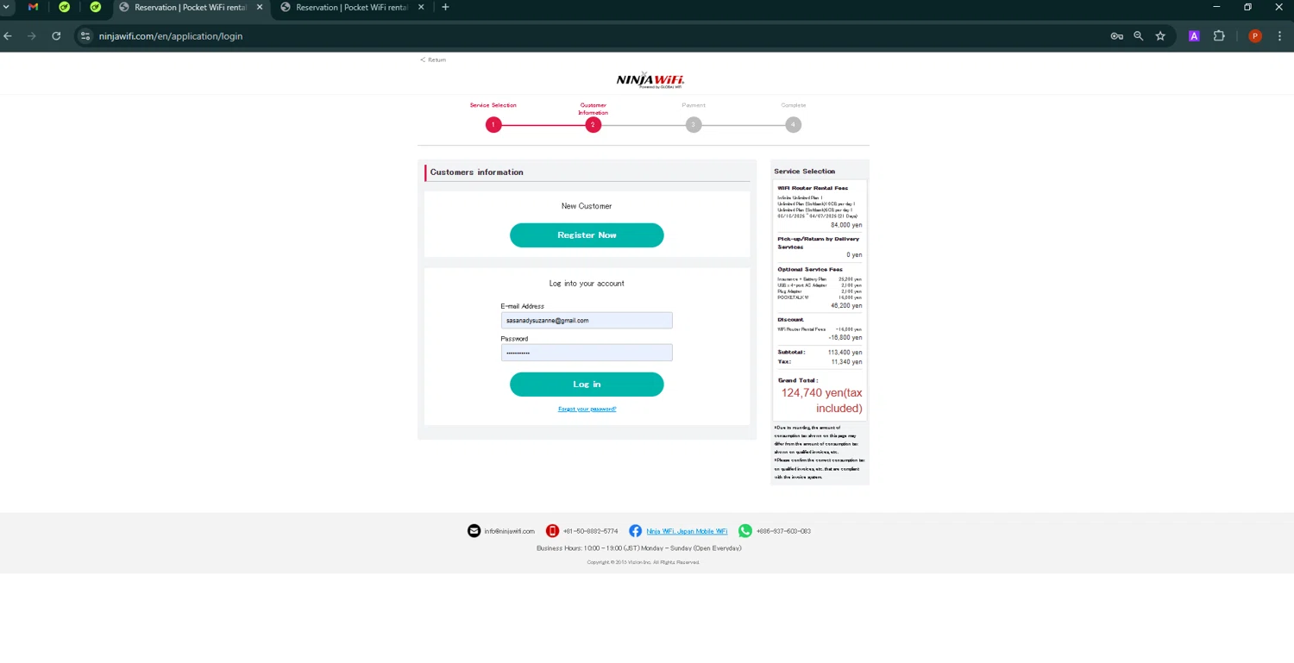
Task: Open the Forgot your password link
Action: 587,409
